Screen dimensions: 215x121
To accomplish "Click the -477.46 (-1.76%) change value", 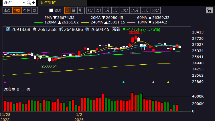I will tap(143, 29).
